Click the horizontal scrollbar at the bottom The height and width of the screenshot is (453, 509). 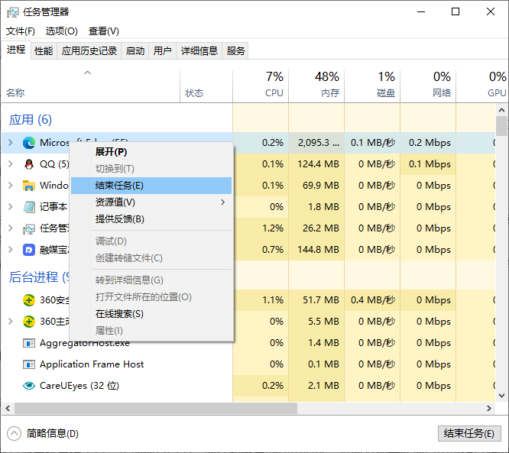(x=153, y=409)
